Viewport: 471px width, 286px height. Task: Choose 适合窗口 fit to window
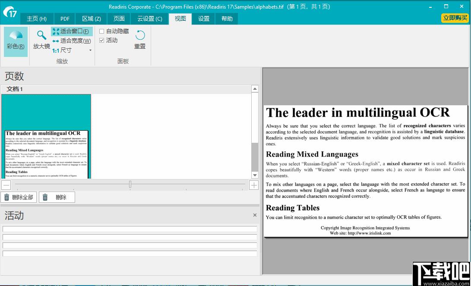[72, 31]
